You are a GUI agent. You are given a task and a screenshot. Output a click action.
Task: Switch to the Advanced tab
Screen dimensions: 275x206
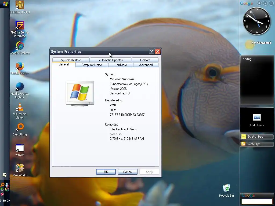click(146, 65)
